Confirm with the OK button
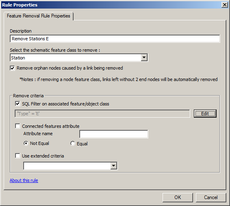Screen dimensions: 230x206 (178, 197)
